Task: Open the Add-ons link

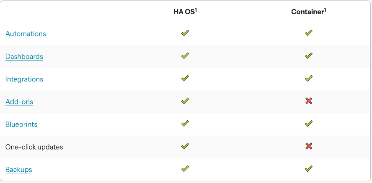Action: pos(19,102)
